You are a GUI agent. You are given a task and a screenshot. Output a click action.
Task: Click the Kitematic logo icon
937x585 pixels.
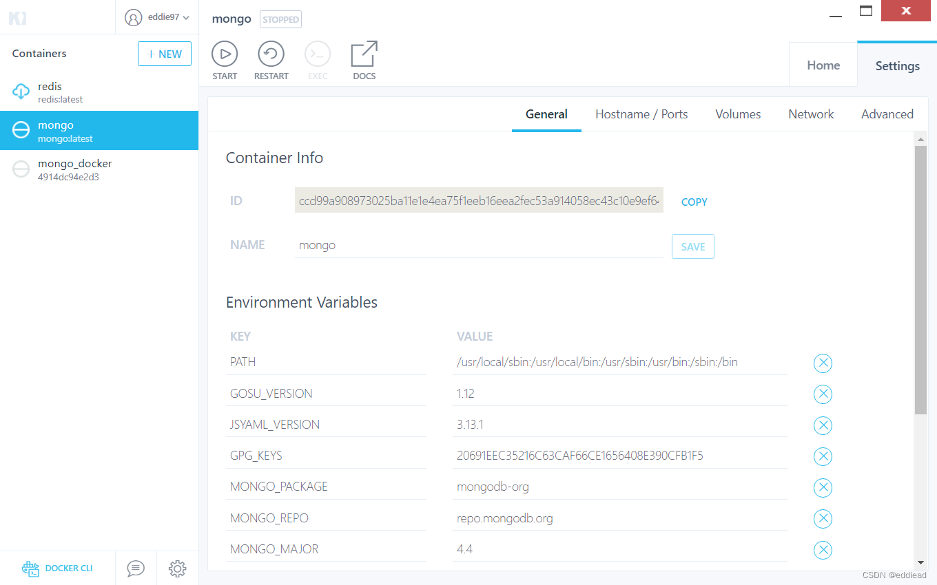pyautogui.click(x=17, y=19)
